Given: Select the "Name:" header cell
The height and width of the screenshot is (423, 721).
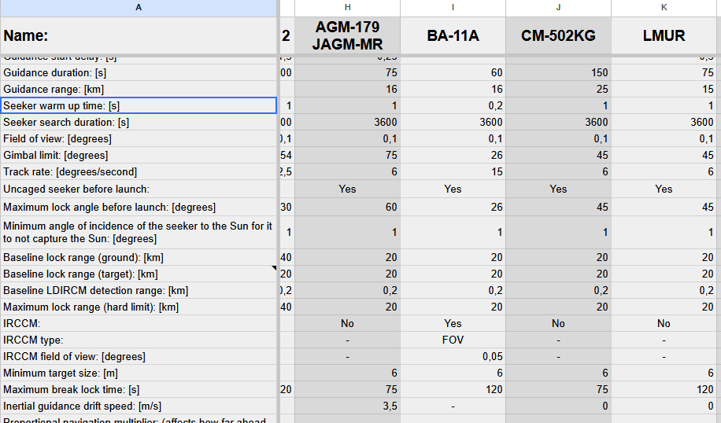Looking at the screenshot, I should (x=139, y=35).
